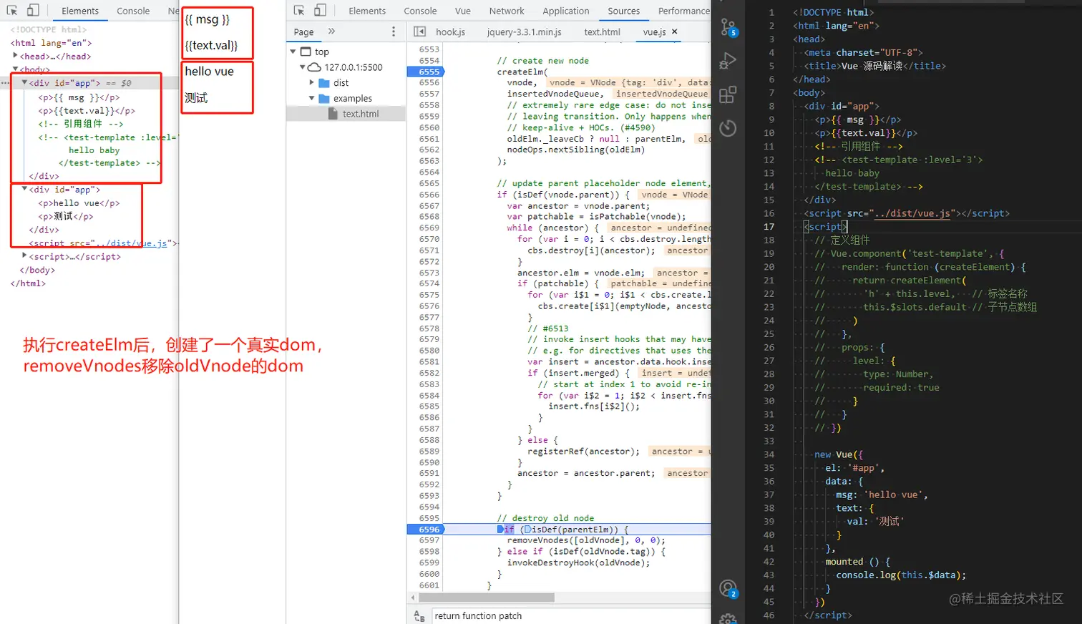Toggle inline breakpoint before isDef(parentElm)
Screen dimensions: 1082x624
(x=527, y=530)
